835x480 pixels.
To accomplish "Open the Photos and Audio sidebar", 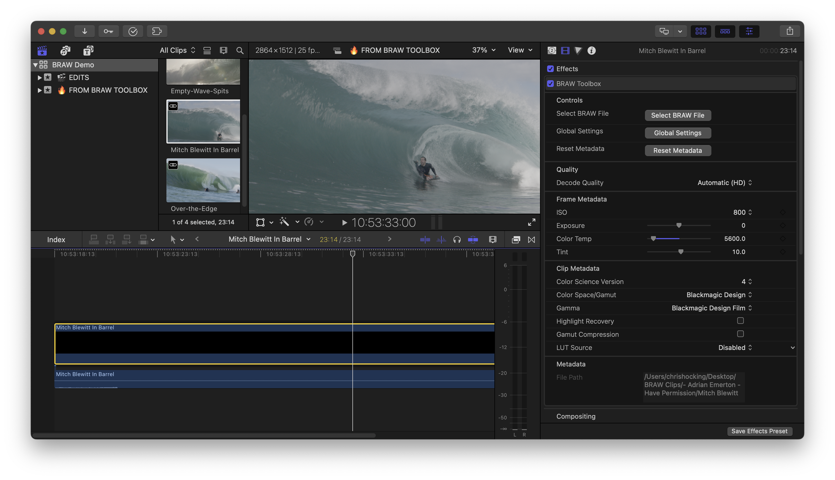I will tap(65, 50).
